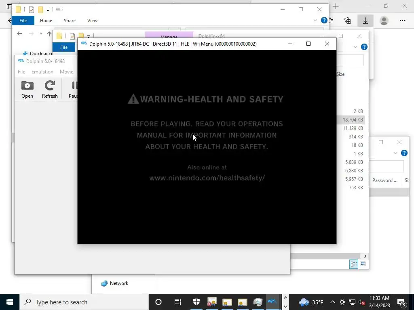Click search box in the Password window
414x310 pixels.
pos(386,166)
